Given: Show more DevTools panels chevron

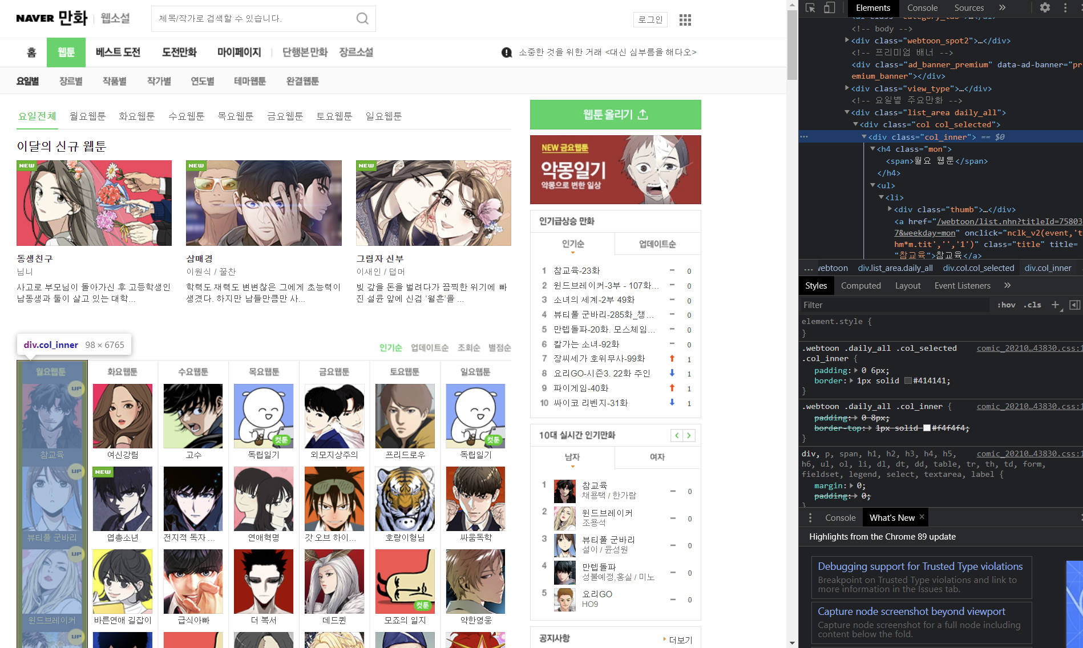Looking at the screenshot, I should pos(1003,8).
